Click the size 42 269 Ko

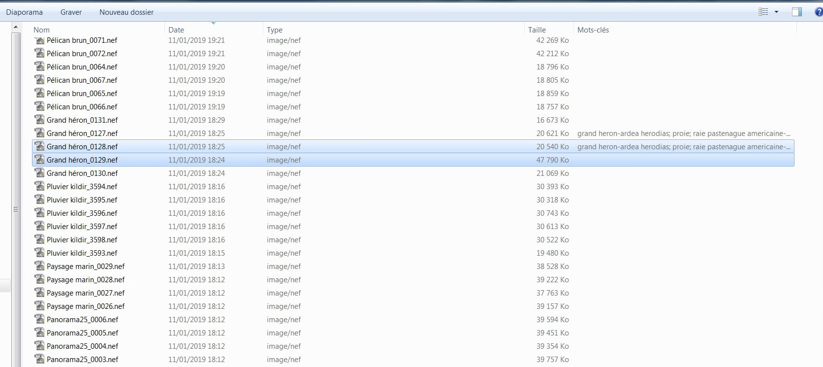point(552,40)
